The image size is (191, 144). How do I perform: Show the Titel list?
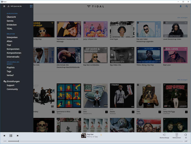tap(9, 45)
